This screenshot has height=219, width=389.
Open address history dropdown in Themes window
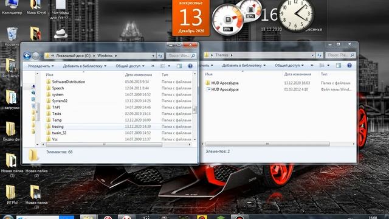[x=312, y=55]
